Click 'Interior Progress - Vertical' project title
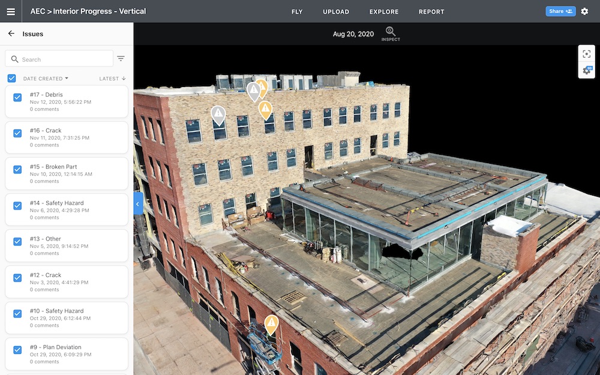Image resolution: width=600 pixels, height=375 pixels. pos(100,11)
